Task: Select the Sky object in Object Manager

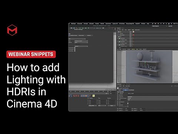Action: point(121,32)
